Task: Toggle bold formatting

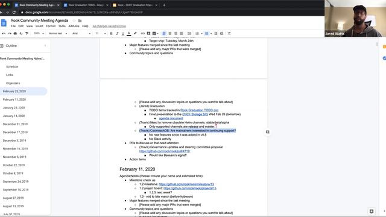Action: coord(111,34)
